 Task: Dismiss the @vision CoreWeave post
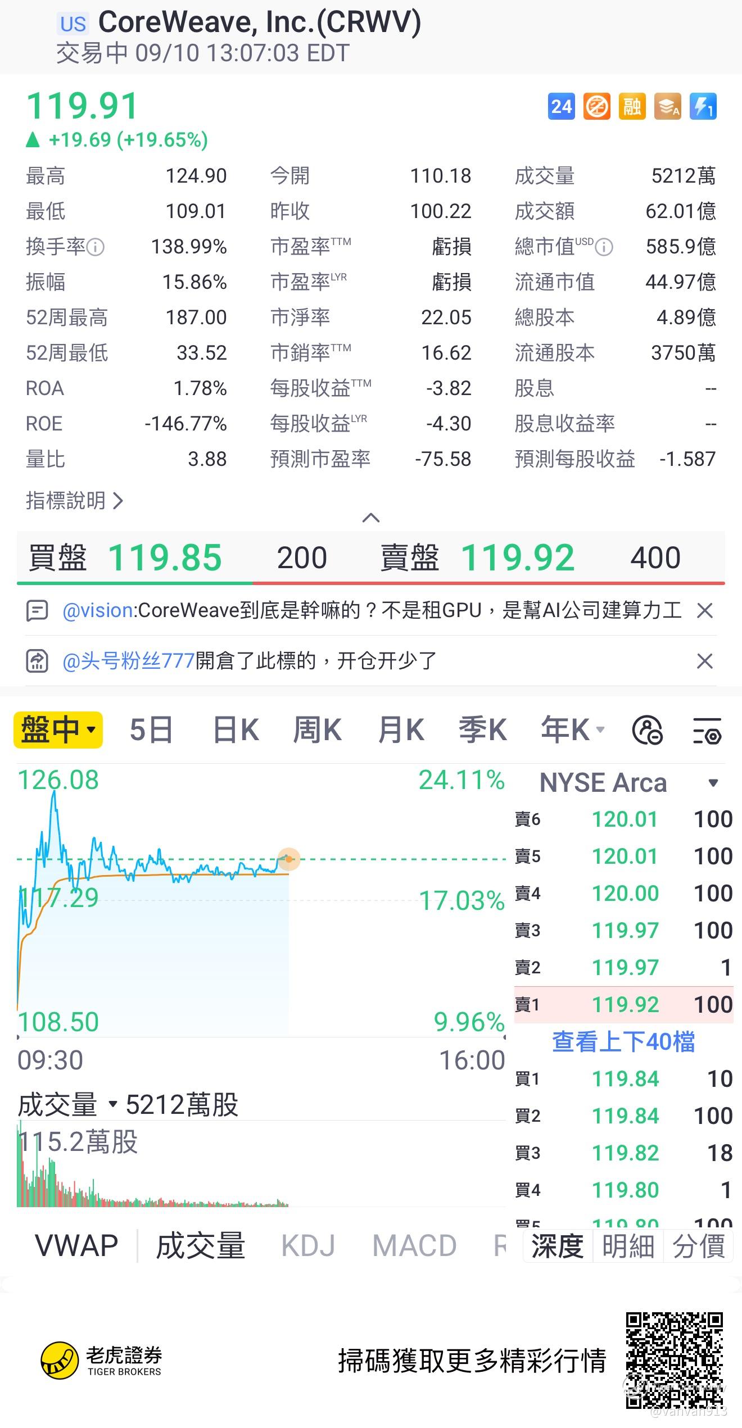pos(704,610)
